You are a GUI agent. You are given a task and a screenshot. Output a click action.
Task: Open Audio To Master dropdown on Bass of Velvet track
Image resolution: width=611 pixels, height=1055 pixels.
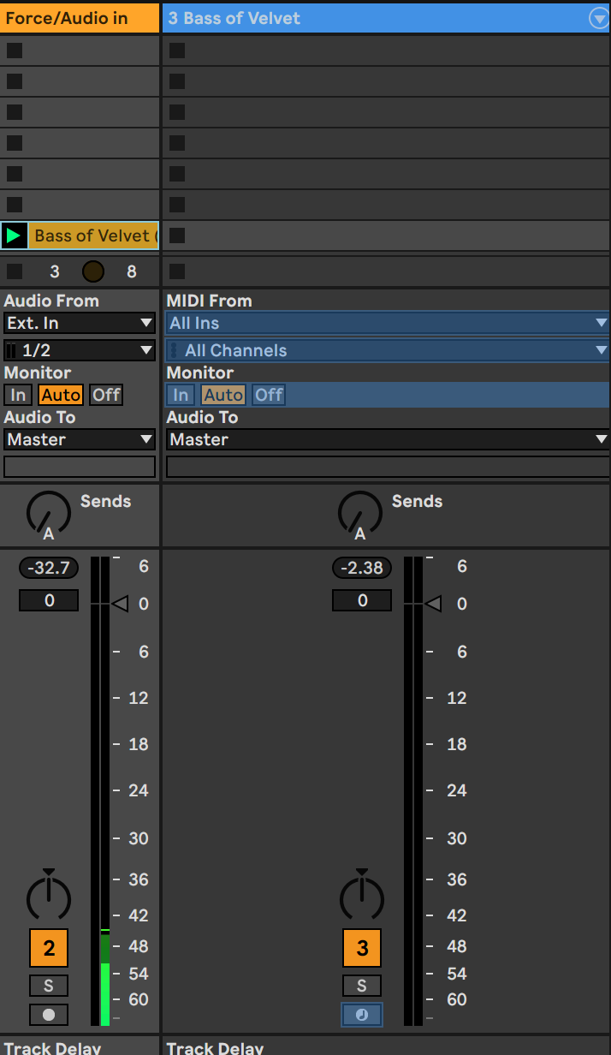pyautogui.click(x=388, y=439)
